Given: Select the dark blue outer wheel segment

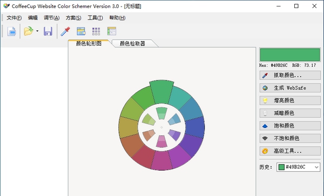Looking at the screenshot, I should tap(195, 127).
